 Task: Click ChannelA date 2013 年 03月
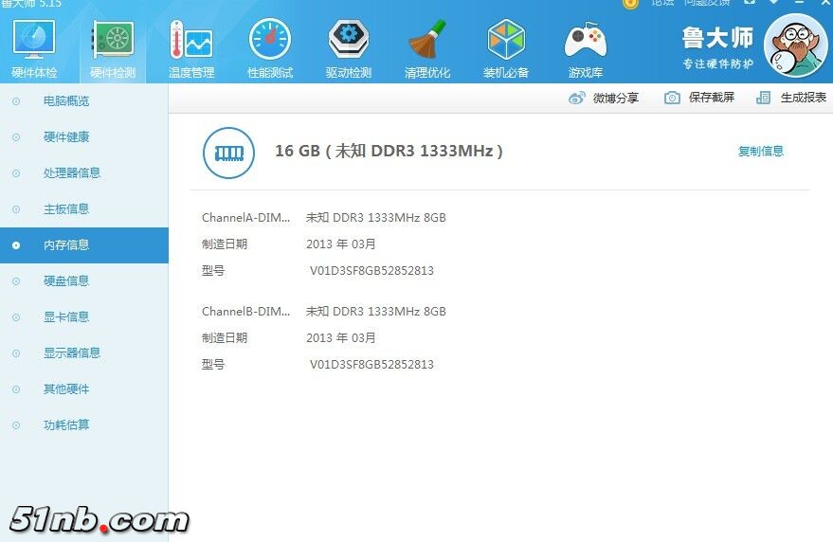coord(341,244)
